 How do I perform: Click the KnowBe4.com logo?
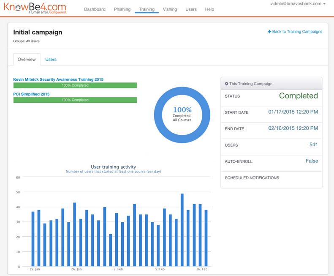pyautogui.click(x=35, y=8)
